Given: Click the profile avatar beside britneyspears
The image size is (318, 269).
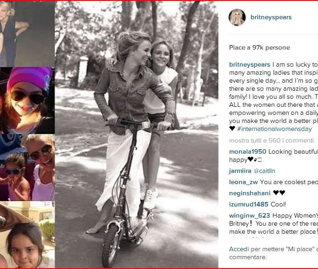Looking at the screenshot, I should pyautogui.click(x=237, y=17).
